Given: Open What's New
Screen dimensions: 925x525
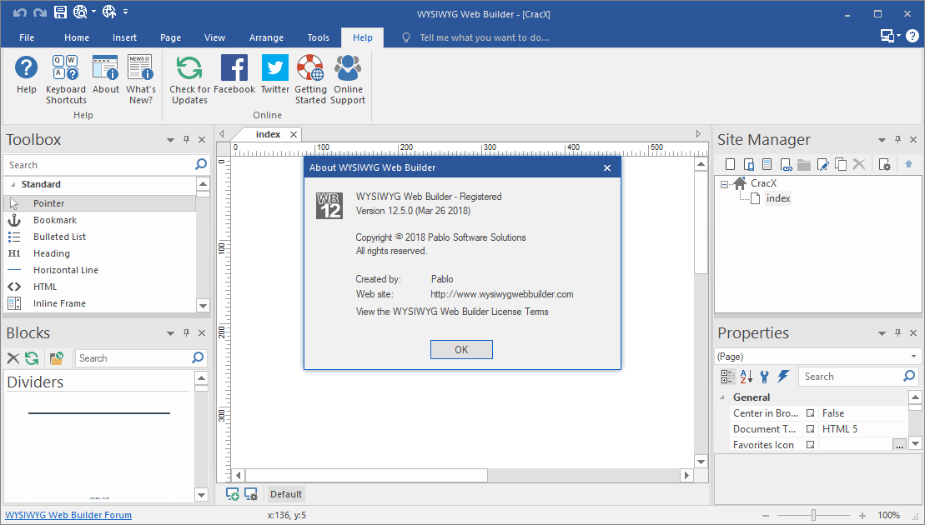Looking at the screenshot, I should click(140, 79).
